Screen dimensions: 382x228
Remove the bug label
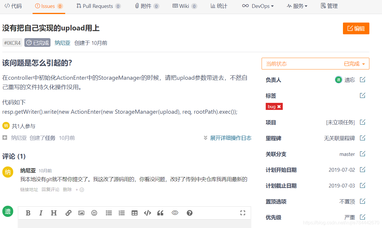click(x=279, y=107)
